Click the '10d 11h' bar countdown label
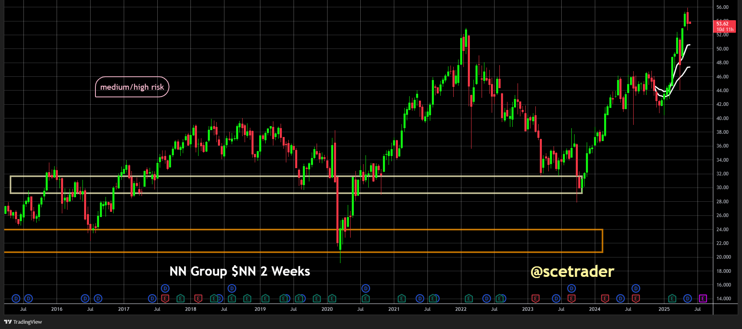The image size is (742, 329). [x=725, y=30]
